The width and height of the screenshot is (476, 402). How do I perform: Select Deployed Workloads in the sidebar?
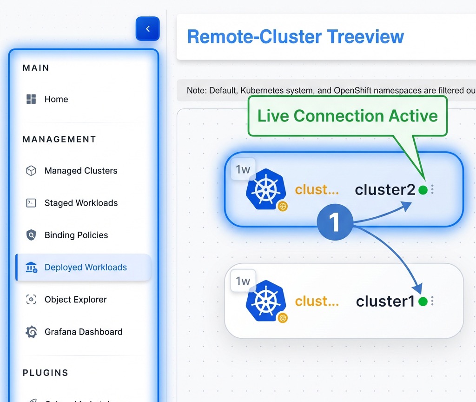86,268
